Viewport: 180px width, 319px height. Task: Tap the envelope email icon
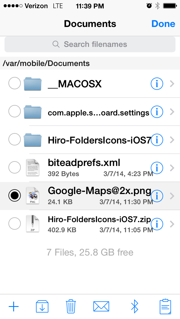pos(101,306)
